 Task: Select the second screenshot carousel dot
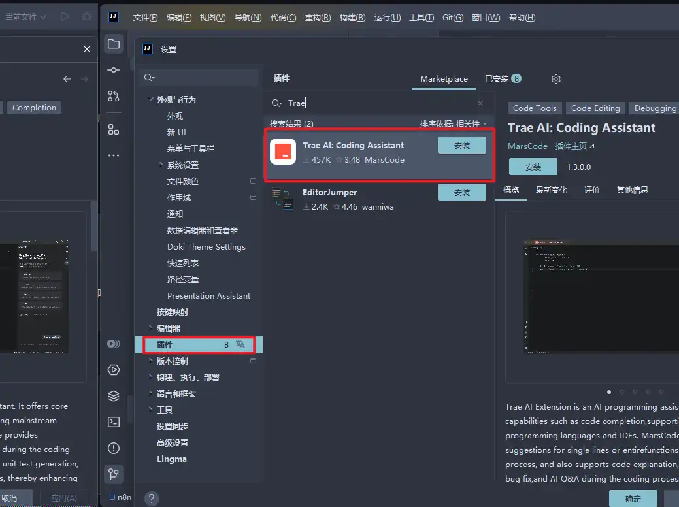click(622, 392)
